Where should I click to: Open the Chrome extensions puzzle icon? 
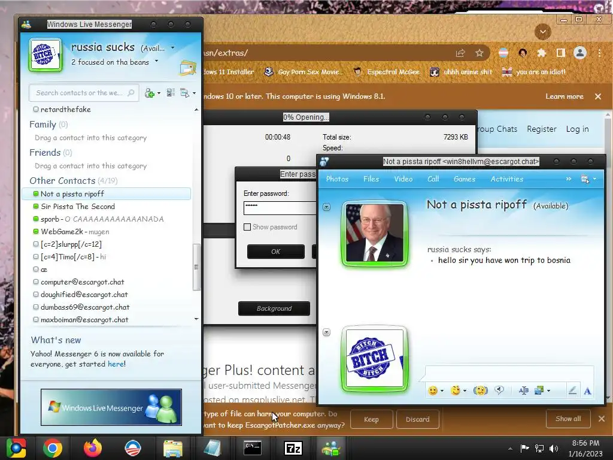541,53
